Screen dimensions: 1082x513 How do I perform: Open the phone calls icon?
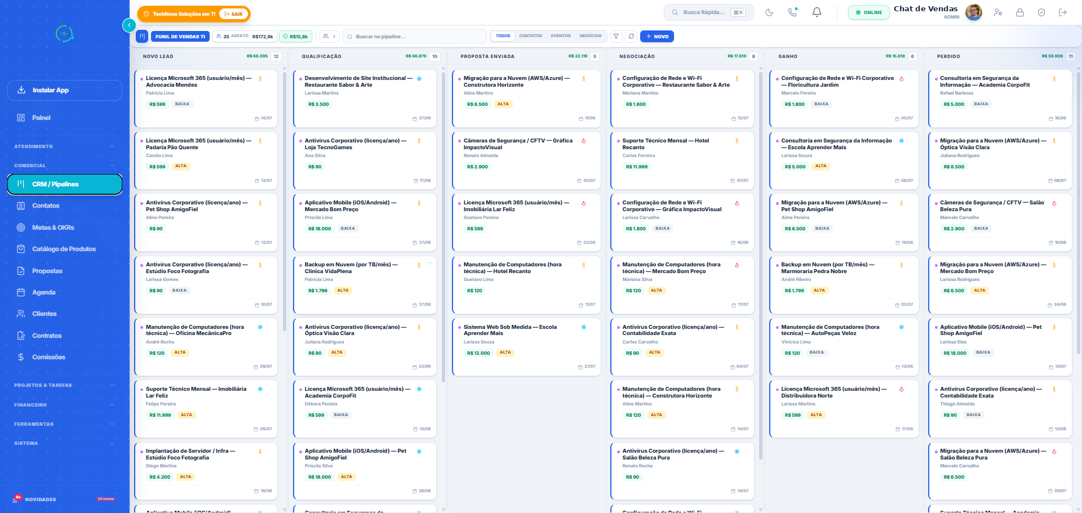tap(793, 12)
